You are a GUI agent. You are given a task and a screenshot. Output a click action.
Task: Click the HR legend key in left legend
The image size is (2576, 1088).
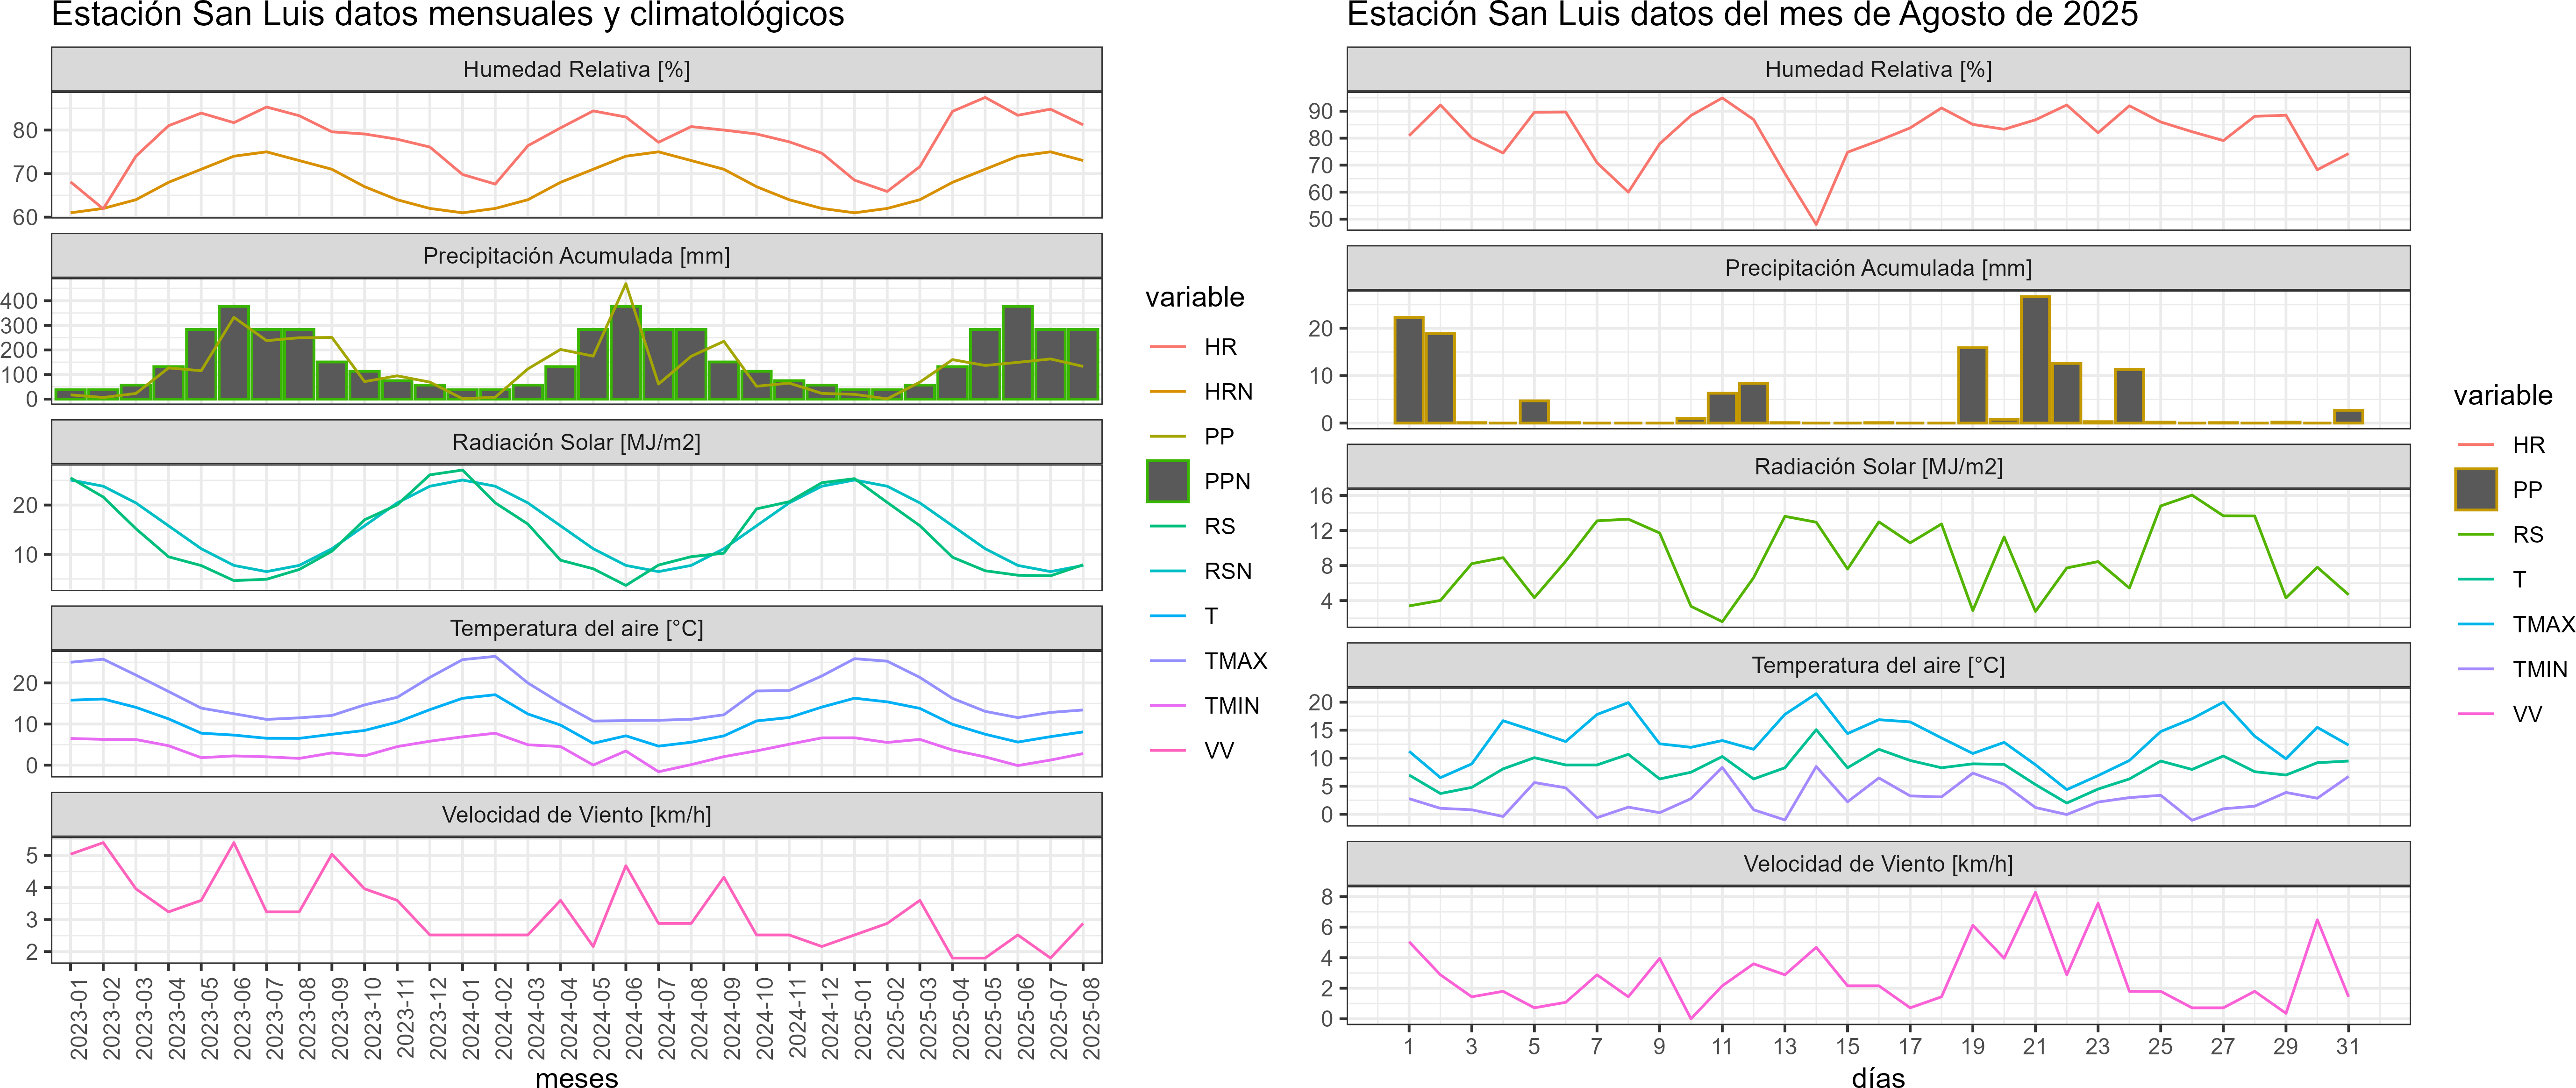(x=1167, y=347)
